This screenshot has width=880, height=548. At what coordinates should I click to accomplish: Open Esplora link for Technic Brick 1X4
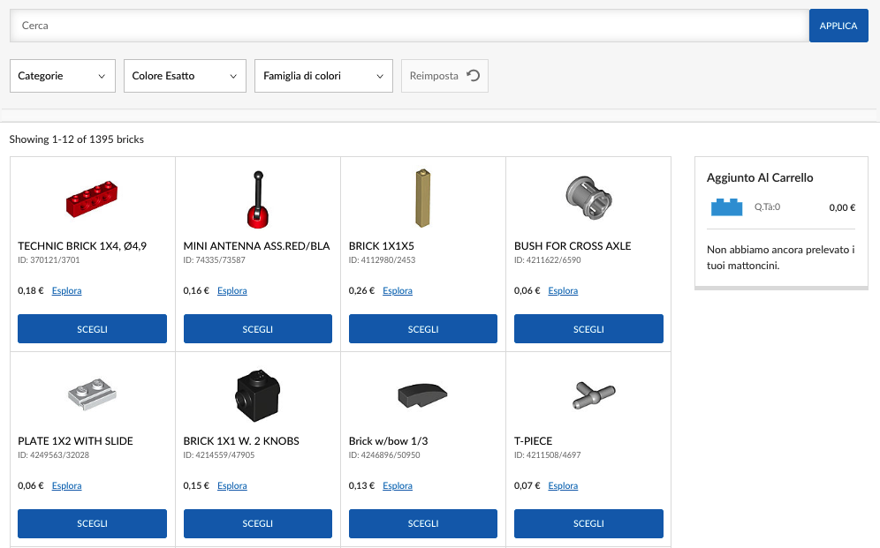pyautogui.click(x=67, y=290)
